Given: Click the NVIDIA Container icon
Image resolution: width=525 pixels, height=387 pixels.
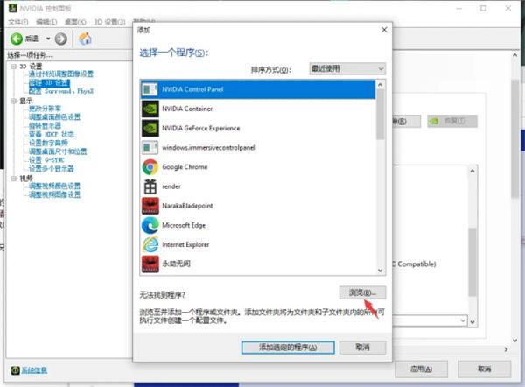Looking at the screenshot, I should (150, 109).
